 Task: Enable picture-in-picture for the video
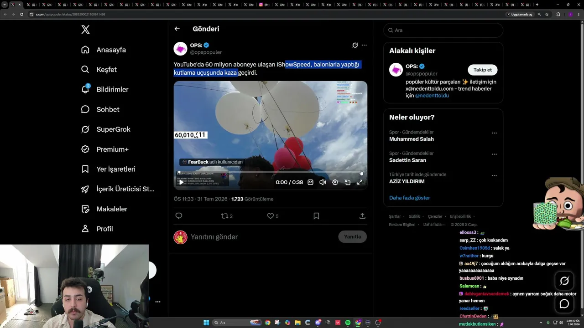coord(347,182)
